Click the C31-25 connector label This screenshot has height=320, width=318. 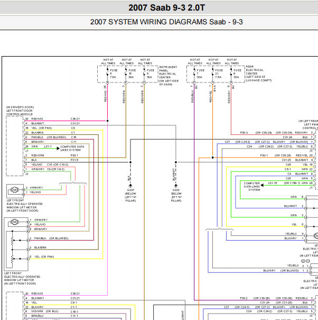click(287, 160)
